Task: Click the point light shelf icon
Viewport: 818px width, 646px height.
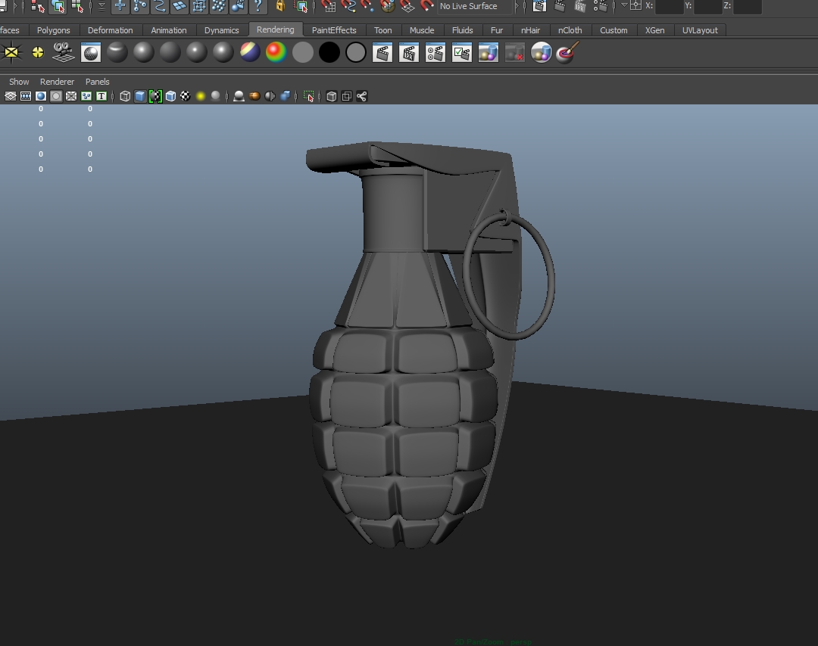Action: pyautogui.click(x=37, y=53)
